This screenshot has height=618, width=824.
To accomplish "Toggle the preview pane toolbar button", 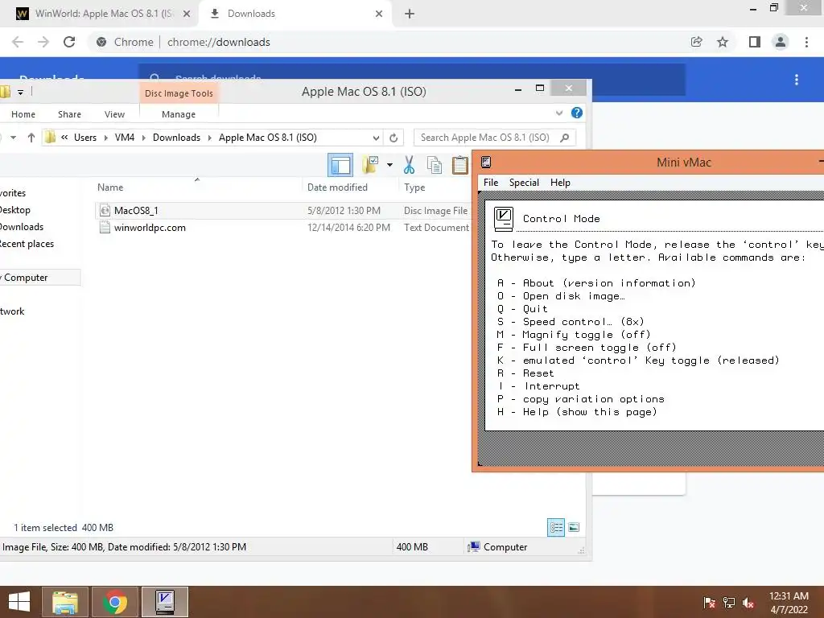I will [x=340, y=165].
